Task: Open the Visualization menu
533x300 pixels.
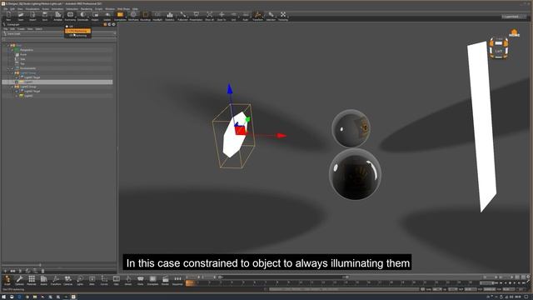Action: coord(32,9)
